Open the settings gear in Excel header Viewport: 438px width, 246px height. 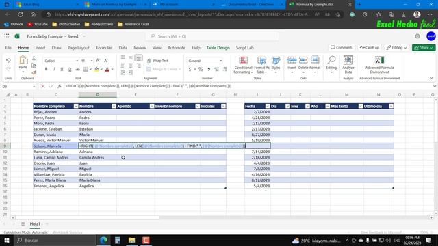click(x=417, y=36)
